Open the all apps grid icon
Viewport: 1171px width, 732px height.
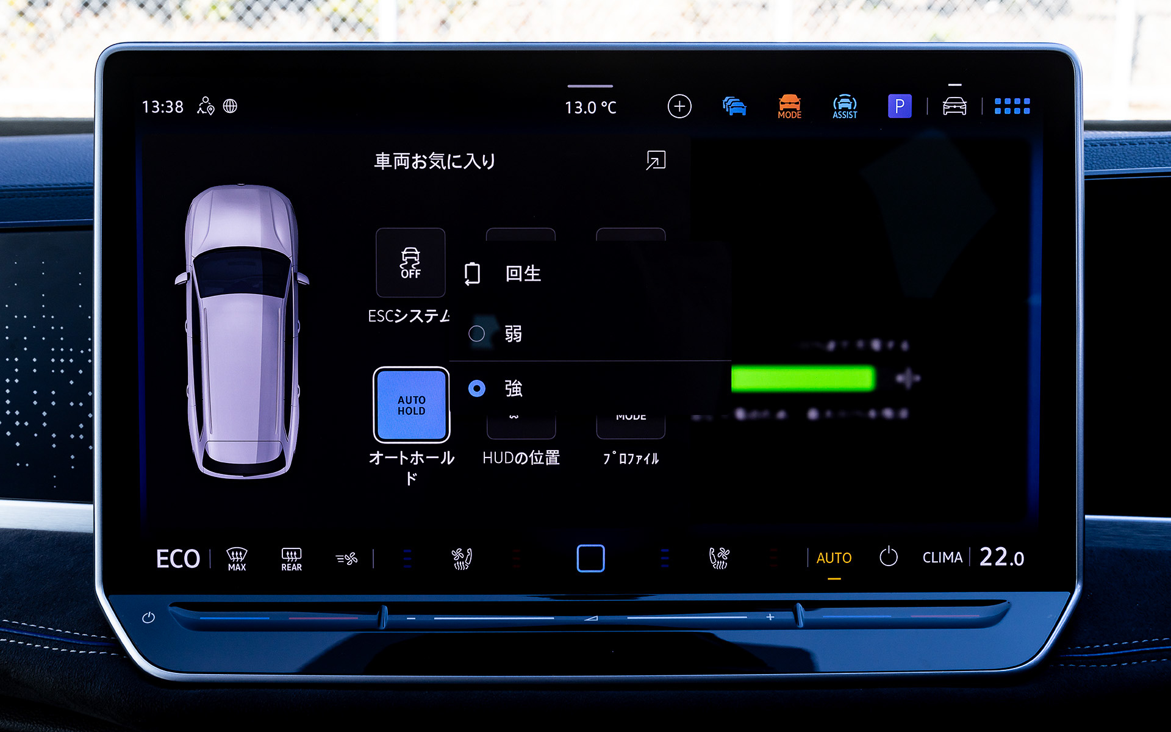pyautogui.click(x=1012, y=106)
